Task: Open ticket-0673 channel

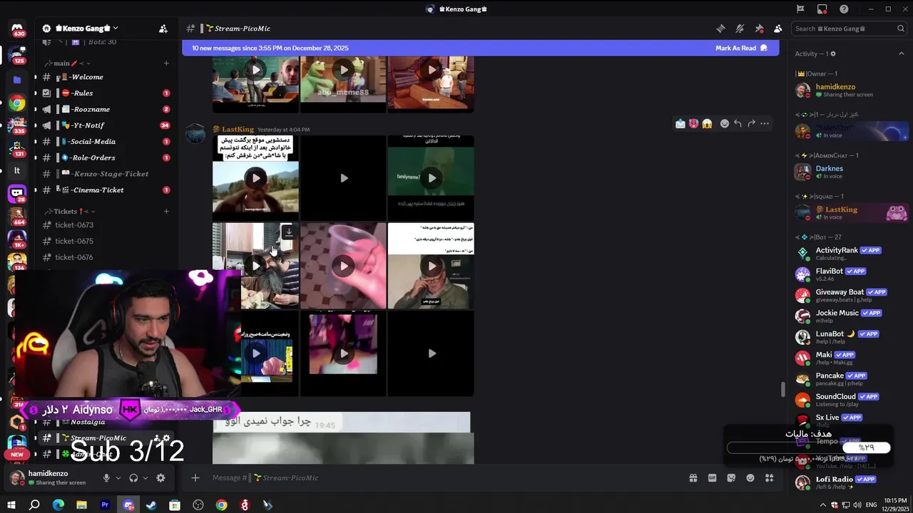Action: pos(106,225)
